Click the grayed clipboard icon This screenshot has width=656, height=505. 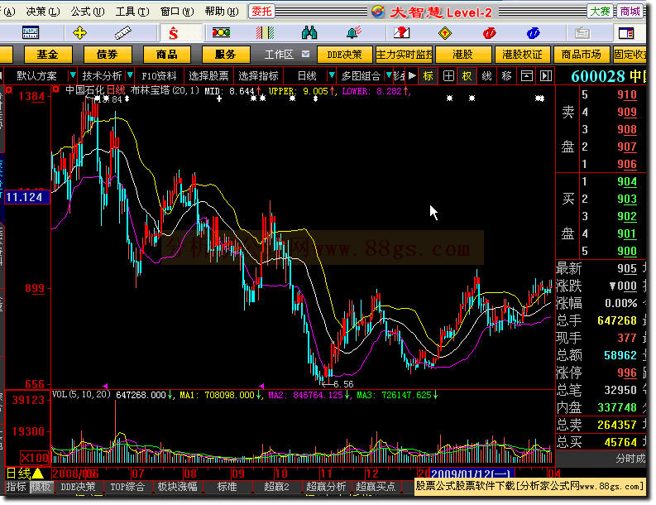tap(582, 32)
